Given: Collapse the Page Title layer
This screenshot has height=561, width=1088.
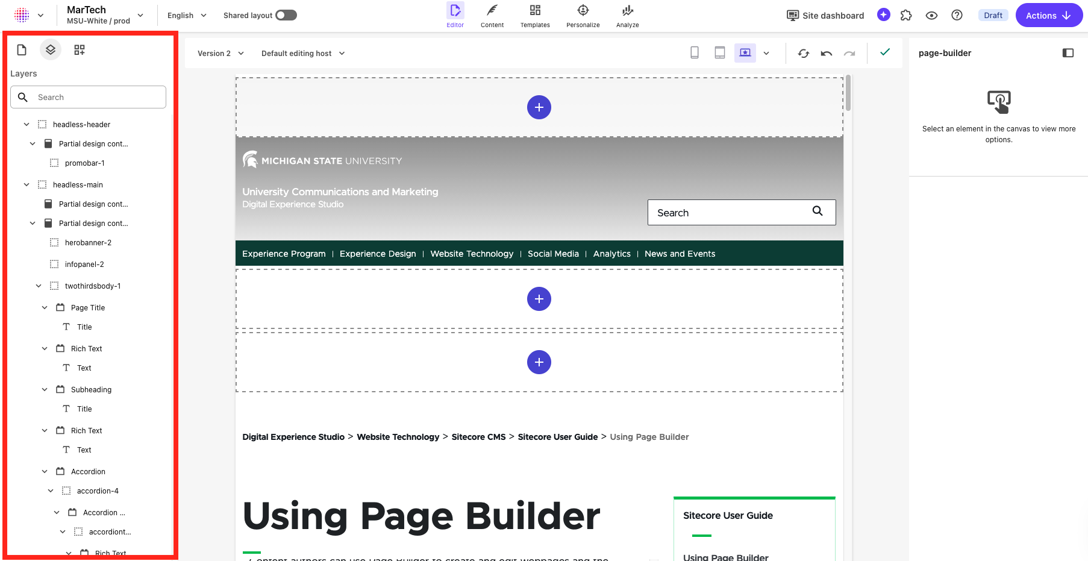Looking at the screenshot, I should click(45, 307).
